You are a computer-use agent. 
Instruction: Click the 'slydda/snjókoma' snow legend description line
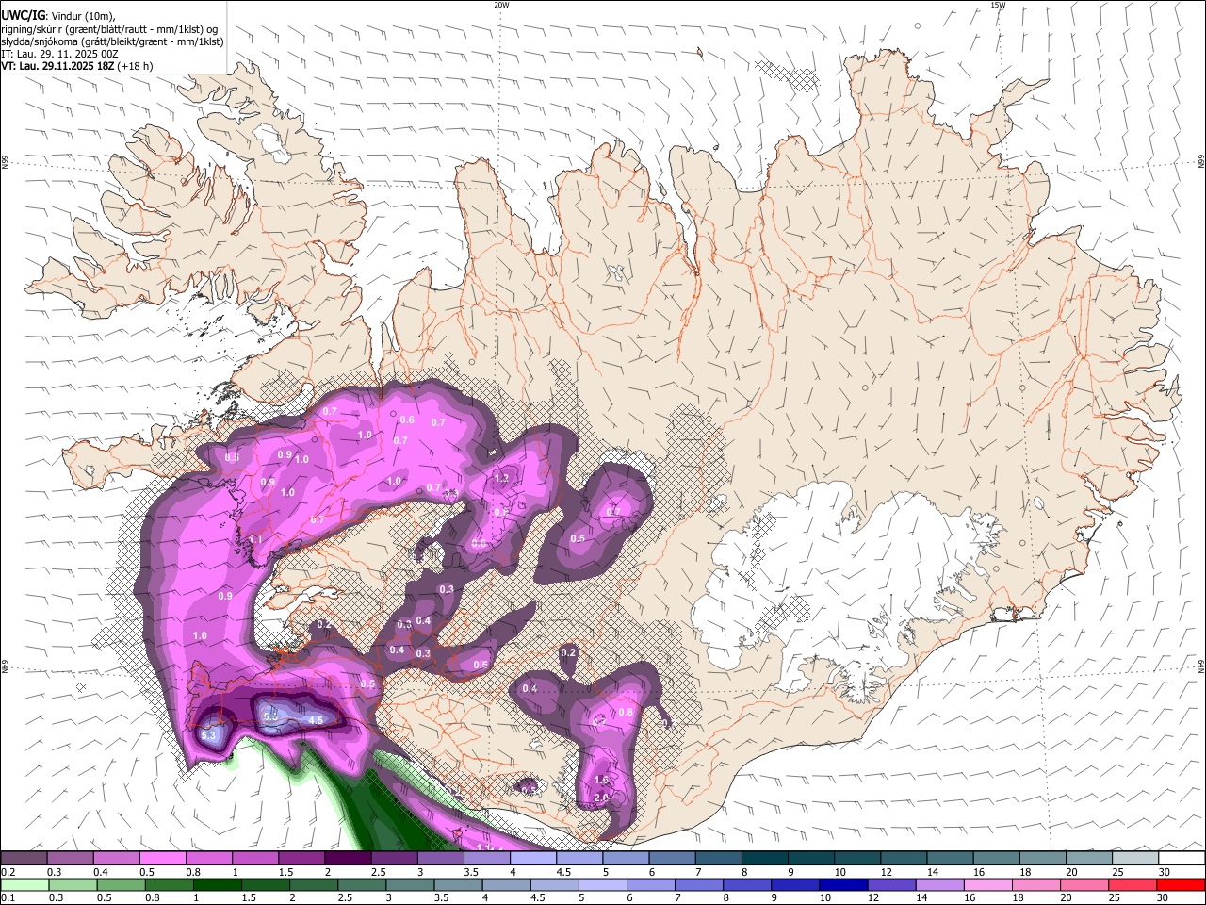click(x=112, y=41)
